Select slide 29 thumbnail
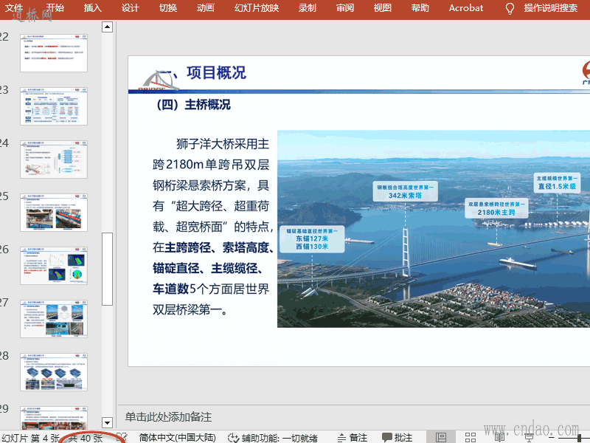The width and height of the screenshot is (590, 443). (x=54, y=418)
